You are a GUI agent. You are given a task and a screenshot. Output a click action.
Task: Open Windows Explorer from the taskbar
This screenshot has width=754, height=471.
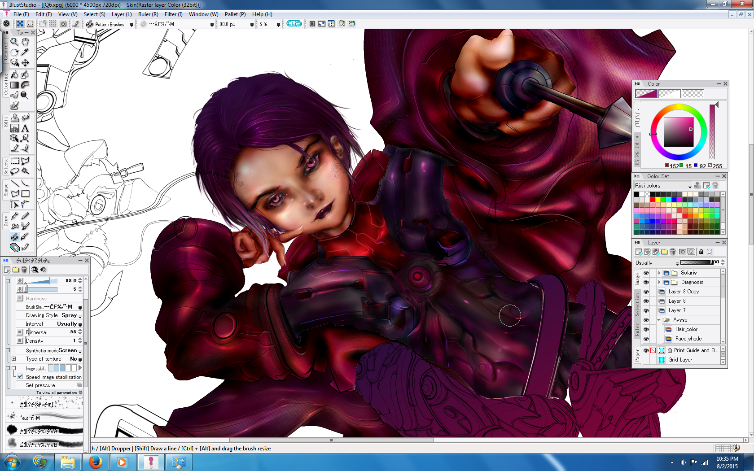click(67, 462)
